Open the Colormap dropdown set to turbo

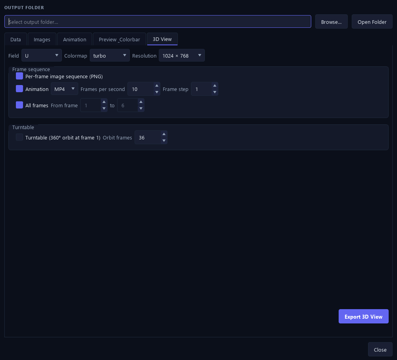pos(110,56)
